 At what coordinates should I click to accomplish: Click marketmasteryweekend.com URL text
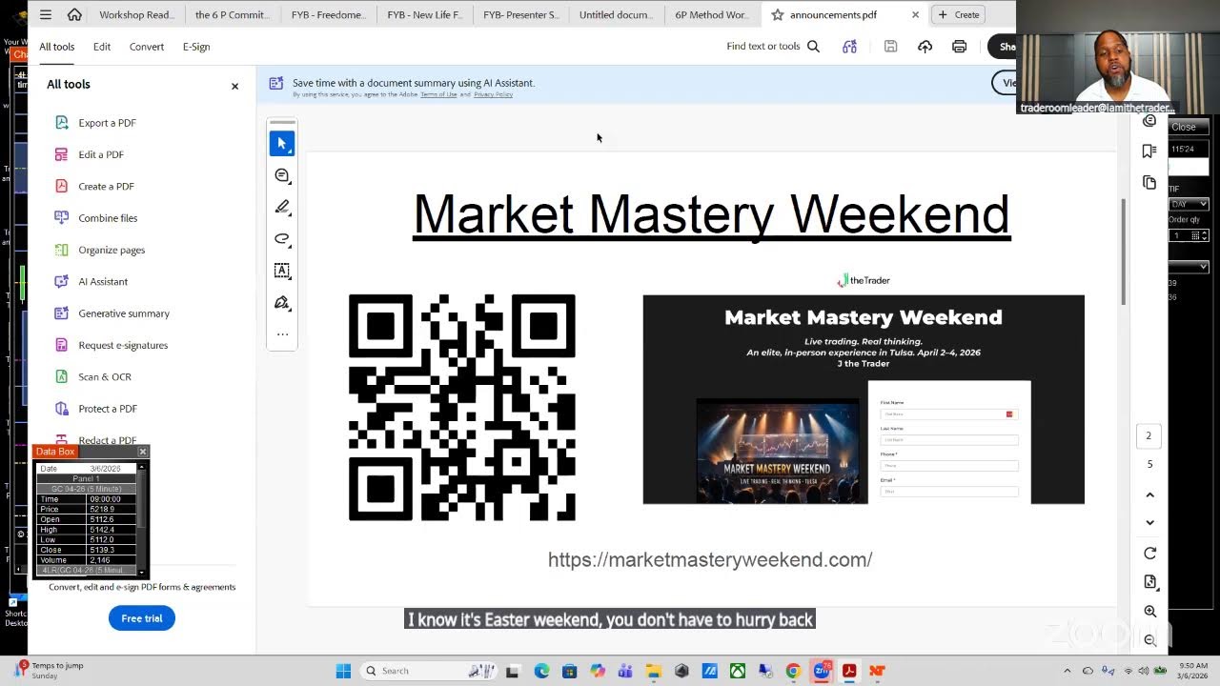click(x=710, y=560)
